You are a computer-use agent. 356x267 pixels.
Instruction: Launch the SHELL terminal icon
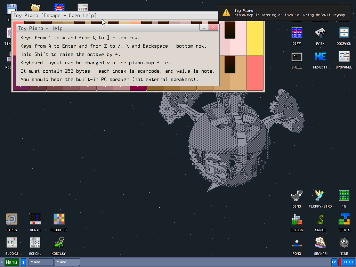pos(297,57)
